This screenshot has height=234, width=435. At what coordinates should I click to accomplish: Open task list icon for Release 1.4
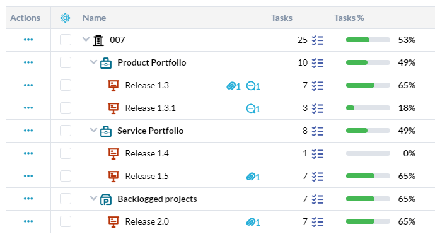(317, 154)
